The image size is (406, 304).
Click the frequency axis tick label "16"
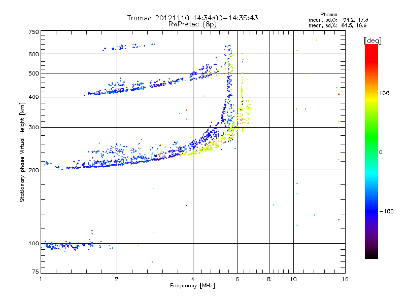coord(345,279)
